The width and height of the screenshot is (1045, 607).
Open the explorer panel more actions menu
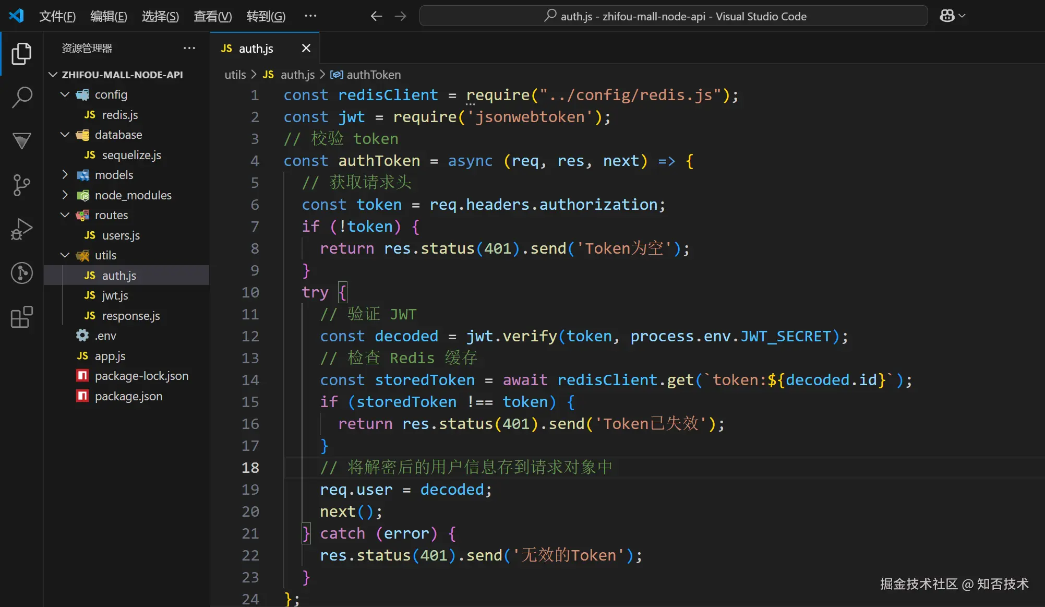tap(189, 48)
